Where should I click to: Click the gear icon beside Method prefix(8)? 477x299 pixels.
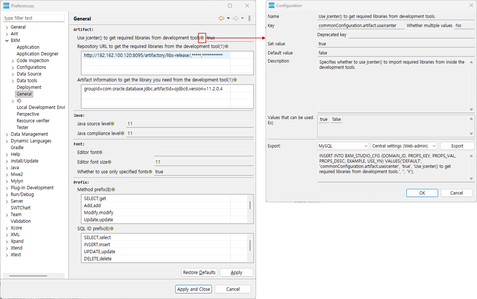click(113, 189)
